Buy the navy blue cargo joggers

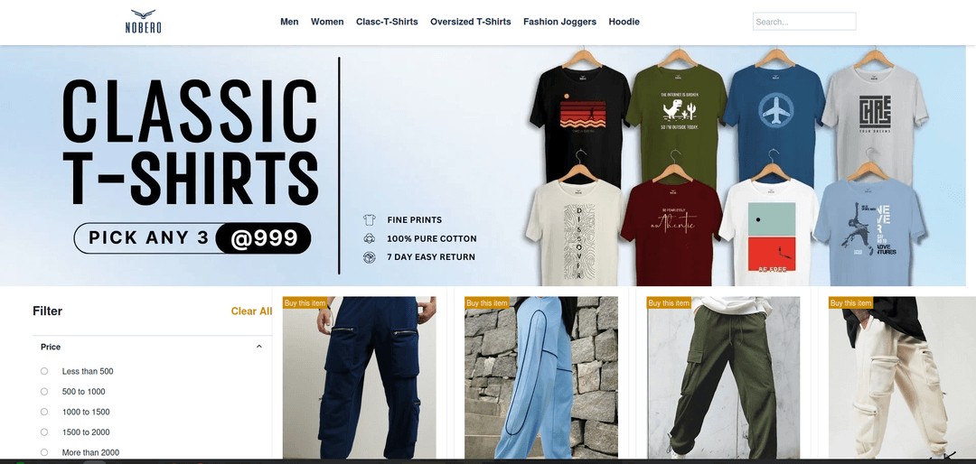[305, 303]
